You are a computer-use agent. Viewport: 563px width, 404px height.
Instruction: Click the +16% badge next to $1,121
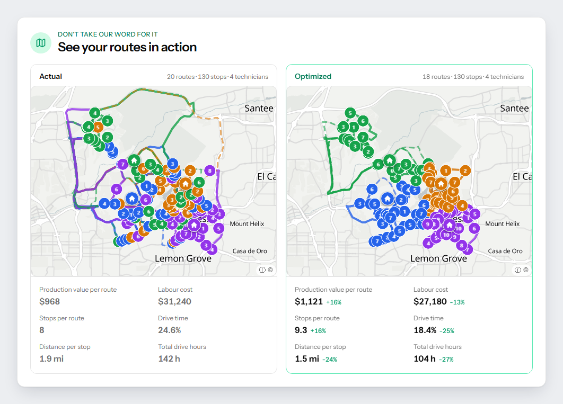pyautogui.click(x=333, y=302)
